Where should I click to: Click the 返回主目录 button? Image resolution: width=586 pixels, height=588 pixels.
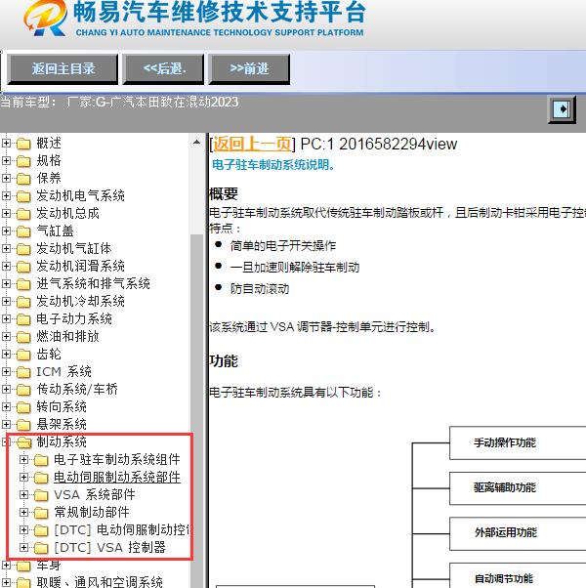coord(63,69)
